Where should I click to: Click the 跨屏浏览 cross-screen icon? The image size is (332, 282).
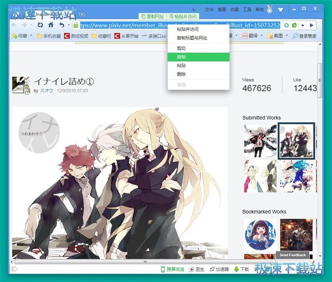(173, 269)
